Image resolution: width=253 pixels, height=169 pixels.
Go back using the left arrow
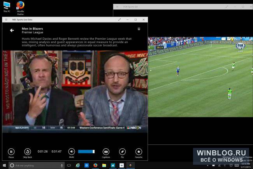pyautogui.click(x=12, y=30)
